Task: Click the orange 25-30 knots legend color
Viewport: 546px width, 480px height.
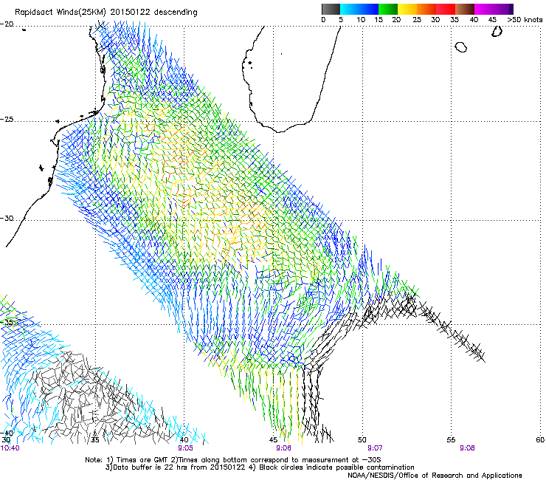Action: 426,9
